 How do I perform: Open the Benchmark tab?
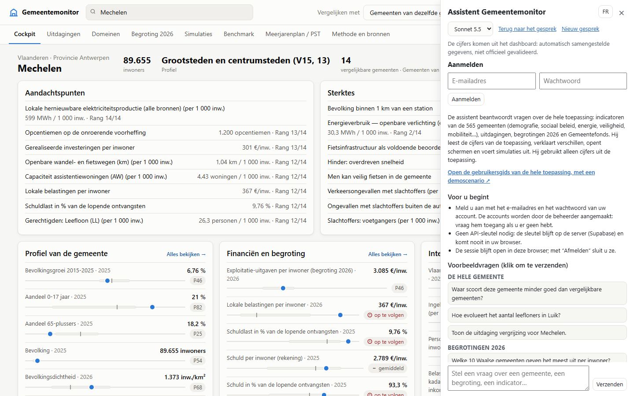(239, 34)
